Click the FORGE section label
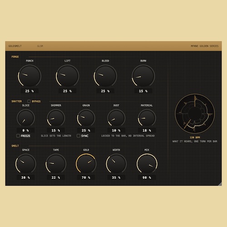This screenshot has width=227, height=227. click(x=15, y=57)
